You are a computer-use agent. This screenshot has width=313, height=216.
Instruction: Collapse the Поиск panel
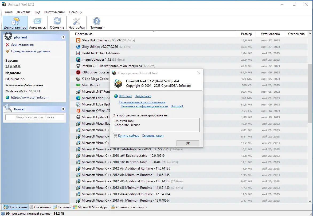point(63,109)
